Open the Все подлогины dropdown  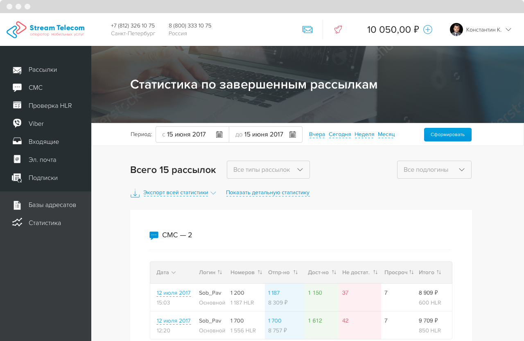(x=434, y=170)
